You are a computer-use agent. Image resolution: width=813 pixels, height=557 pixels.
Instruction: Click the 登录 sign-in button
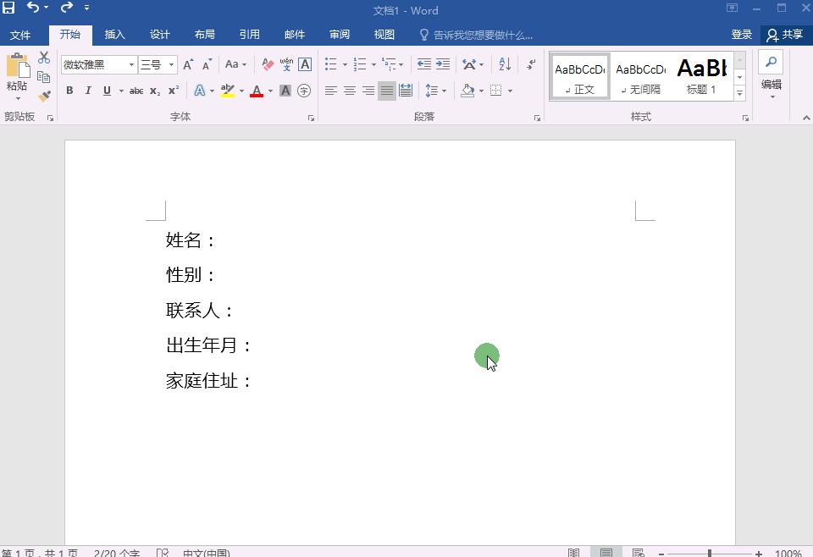[741, 35]
